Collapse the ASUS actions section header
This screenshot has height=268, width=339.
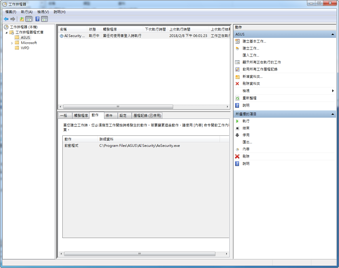click(x=333, y=34)
